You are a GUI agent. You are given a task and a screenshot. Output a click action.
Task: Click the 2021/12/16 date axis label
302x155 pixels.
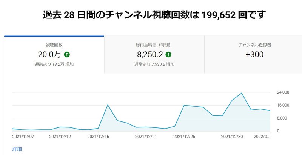point(98,137)
